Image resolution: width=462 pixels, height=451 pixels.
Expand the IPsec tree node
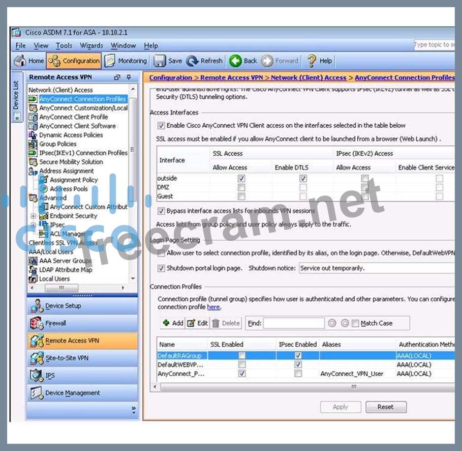point(34,224)
